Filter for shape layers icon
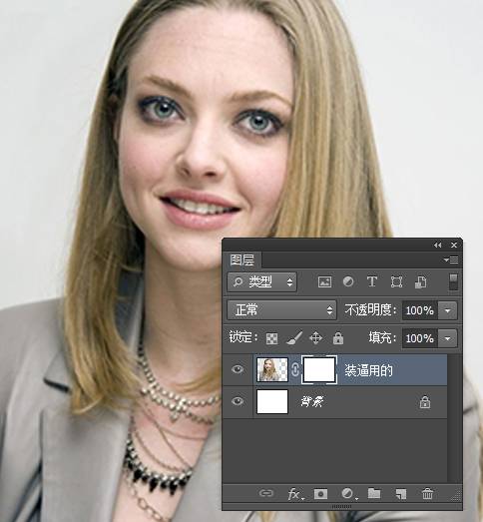The image size is (483, 522). click(396, 282)
